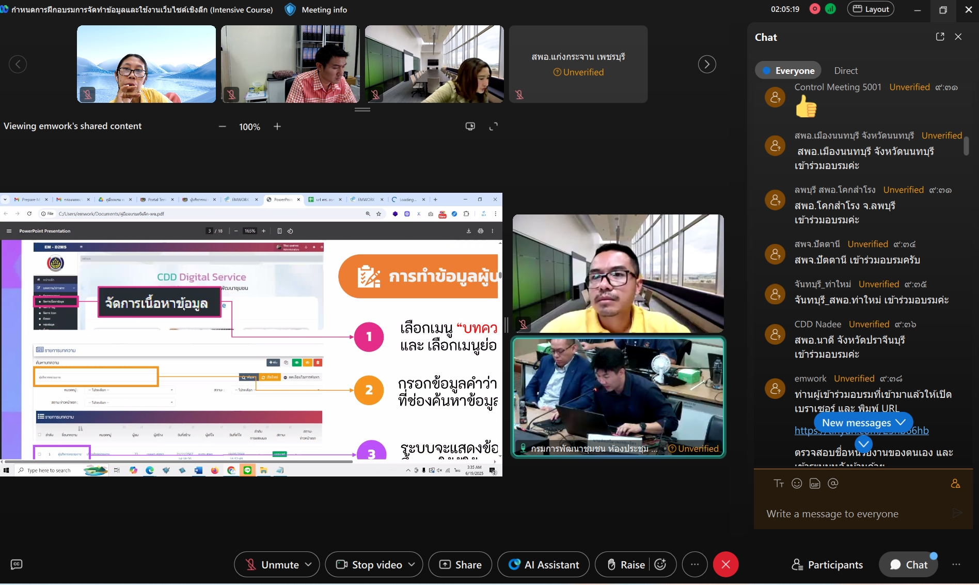Pop out the Chat panel

click(x=940, y=37)
